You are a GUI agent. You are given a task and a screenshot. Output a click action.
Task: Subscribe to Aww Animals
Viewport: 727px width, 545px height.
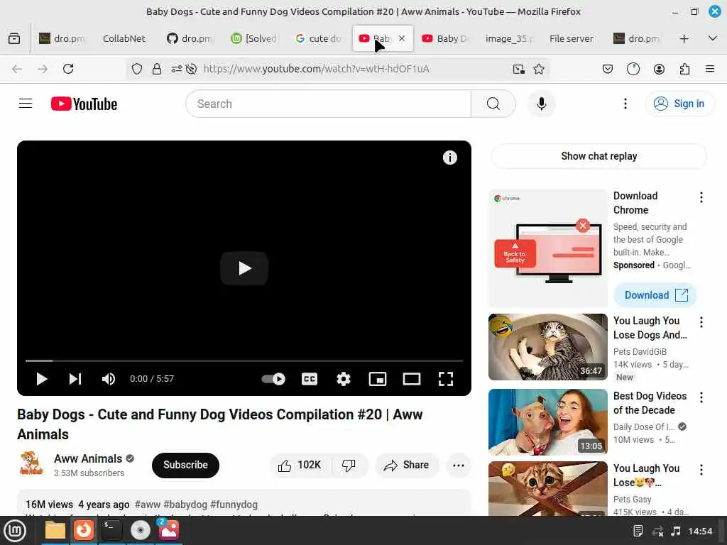click(185, 466)
